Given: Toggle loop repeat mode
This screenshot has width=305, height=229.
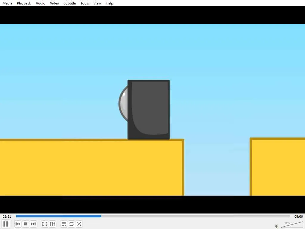Looking at the screenshot, I should click(71, 224).
